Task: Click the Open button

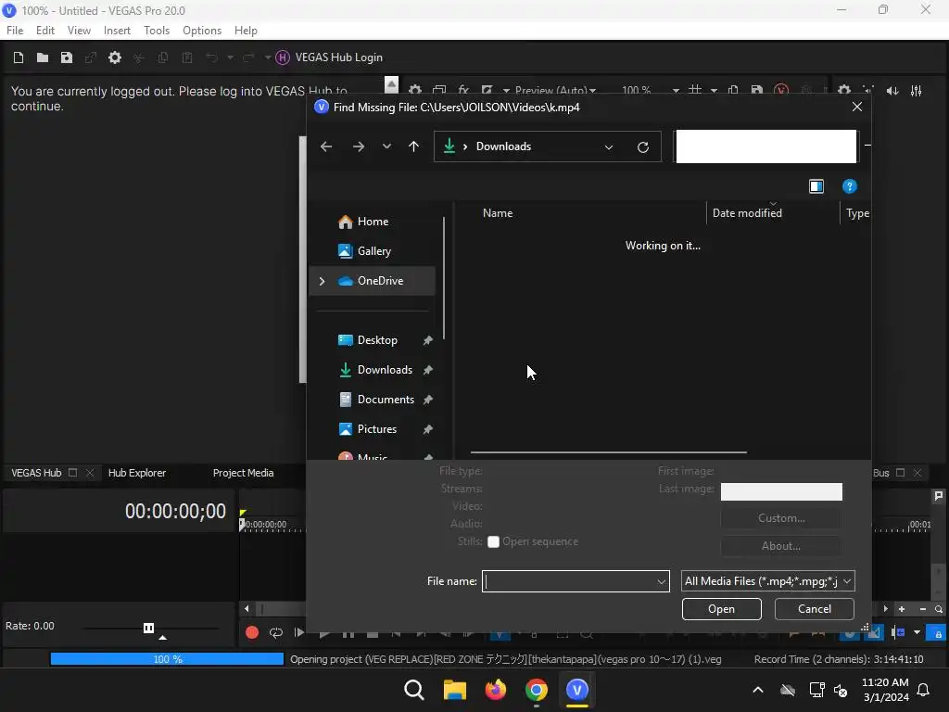Action: pos(721,609)
